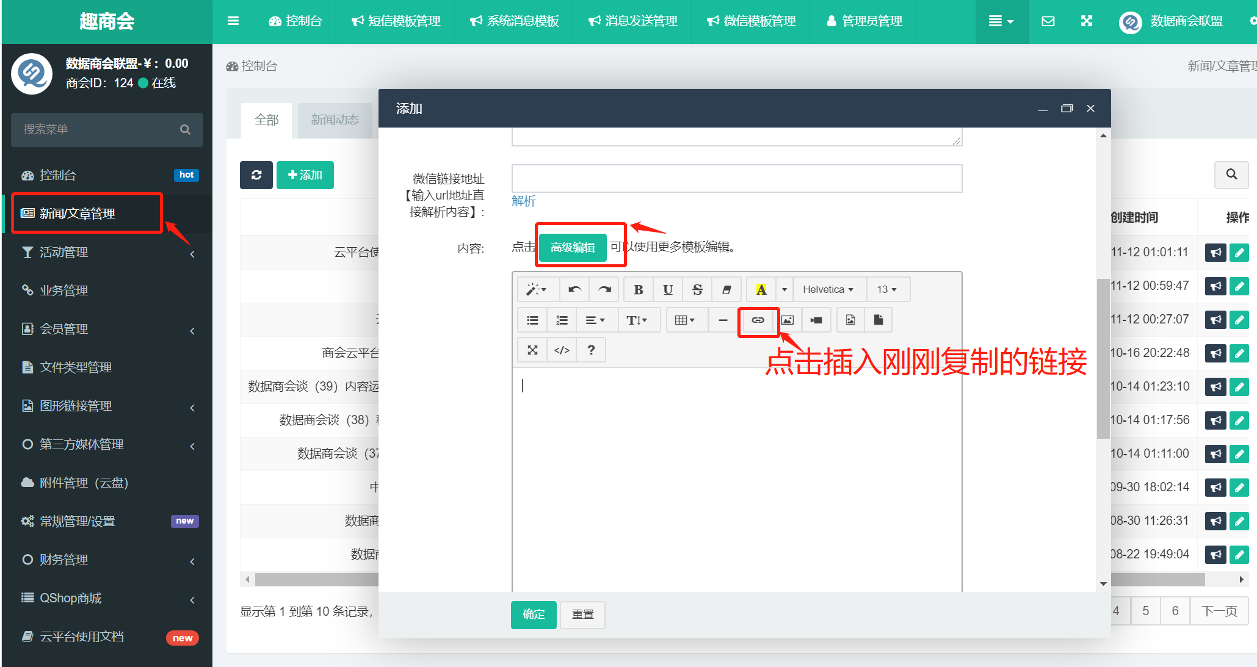Click the 解析 link
The width and height of the screenshot is (1257, 667).
(523, 201)
